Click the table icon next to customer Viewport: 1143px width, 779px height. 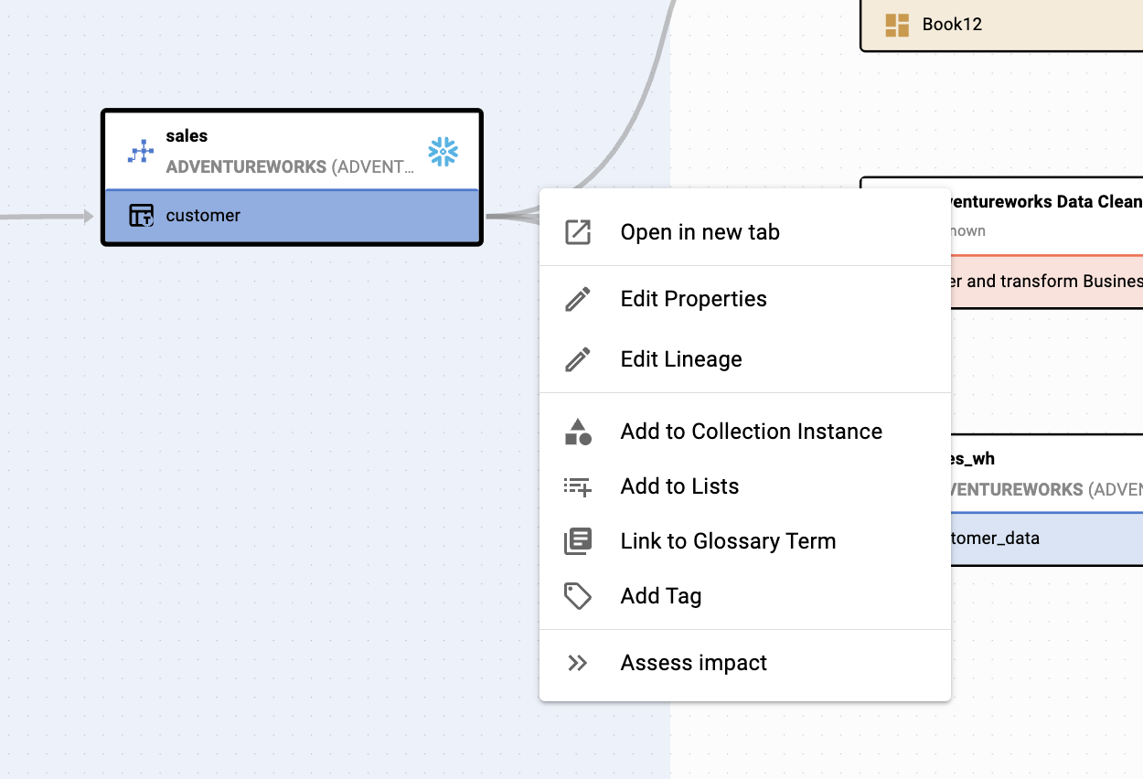coord(141,216)
